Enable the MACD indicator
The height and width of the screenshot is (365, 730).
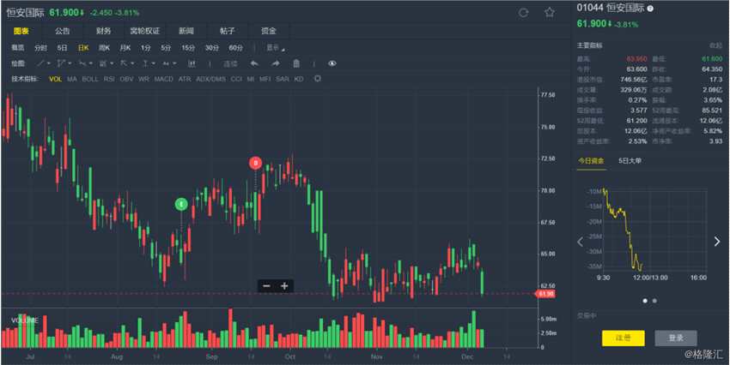164,80
